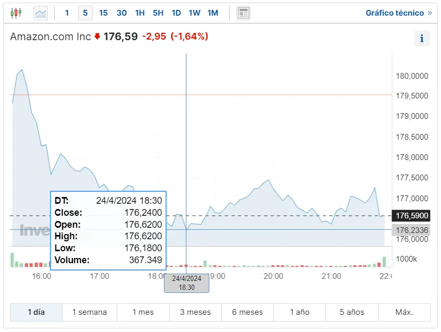This screenshot has height=332, width=441.
Task: Select the area chart type icon
Action: coord(41,13)
